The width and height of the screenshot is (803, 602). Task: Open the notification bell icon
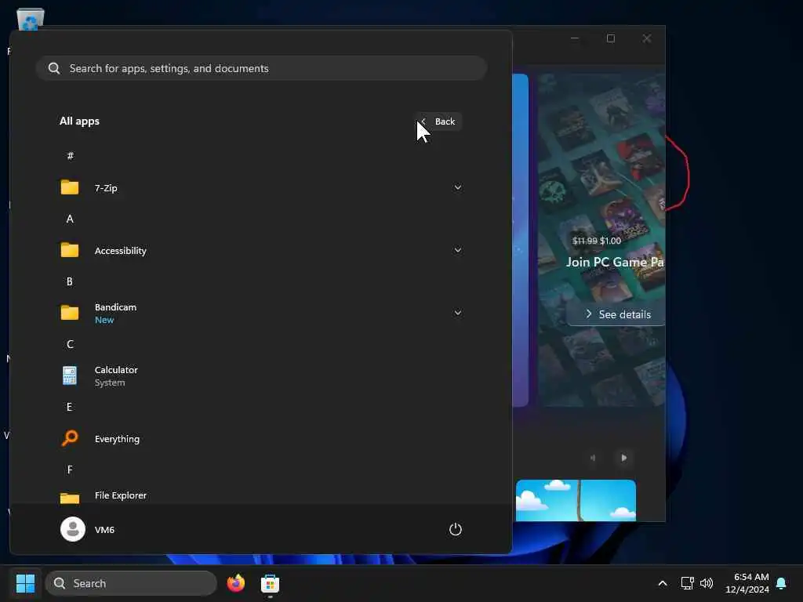[x=781, y=583]
